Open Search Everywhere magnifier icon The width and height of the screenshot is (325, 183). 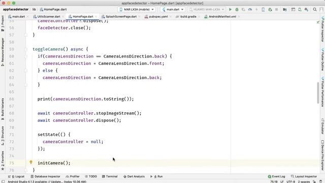point(315,9)
